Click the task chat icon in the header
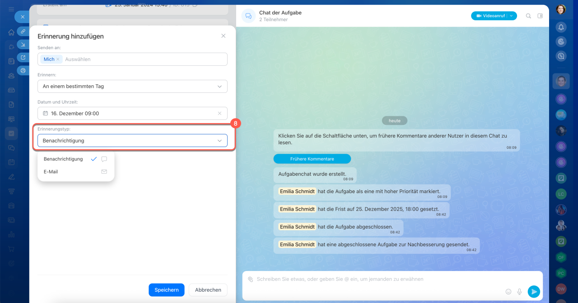The height and width of the screenshot is (303, 578). (248, 16)
